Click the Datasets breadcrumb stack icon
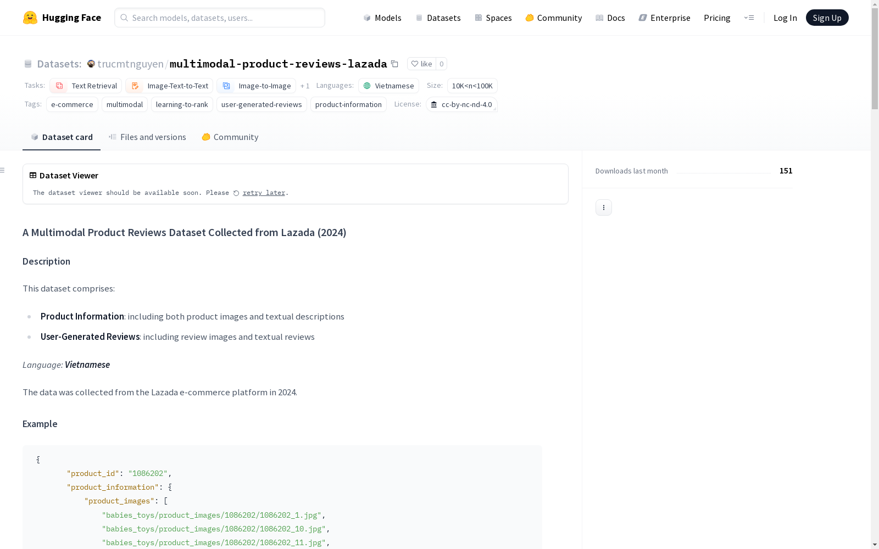This screenshot has width=879, height=549. [28, 64]
